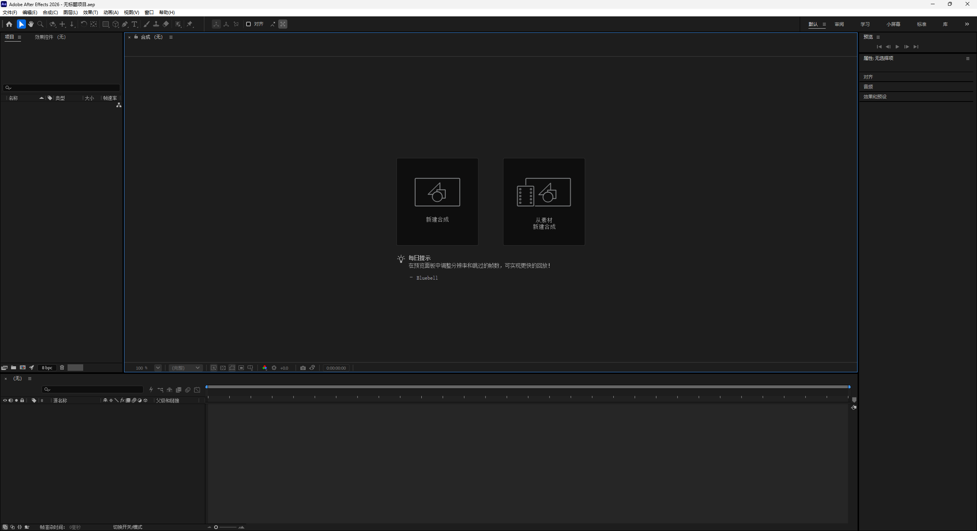Select the Rotation tool
Screen dimensions: 977x531
point(84,24)
